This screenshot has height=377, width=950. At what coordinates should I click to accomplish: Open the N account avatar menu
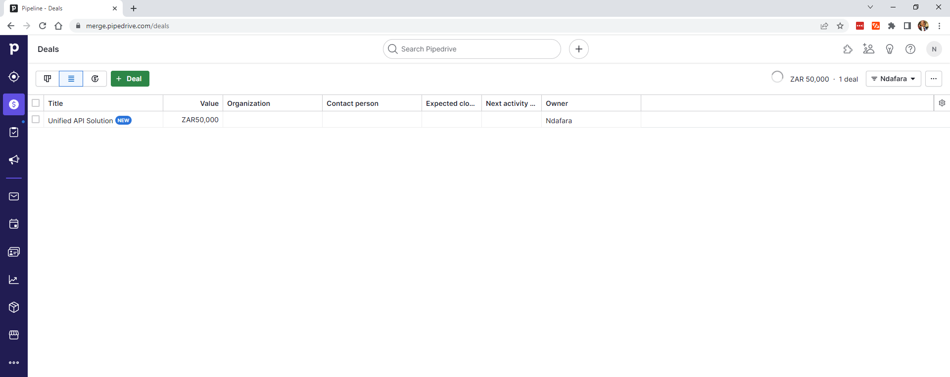934,49
